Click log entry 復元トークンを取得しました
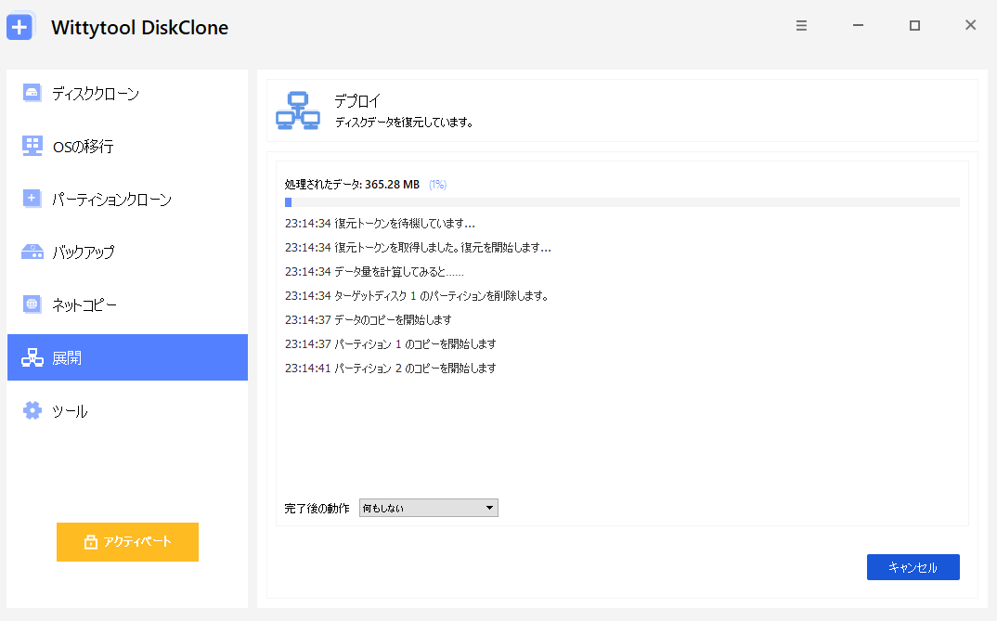The width and height of the screenshot is (997, 621). [x=418, y=247]
